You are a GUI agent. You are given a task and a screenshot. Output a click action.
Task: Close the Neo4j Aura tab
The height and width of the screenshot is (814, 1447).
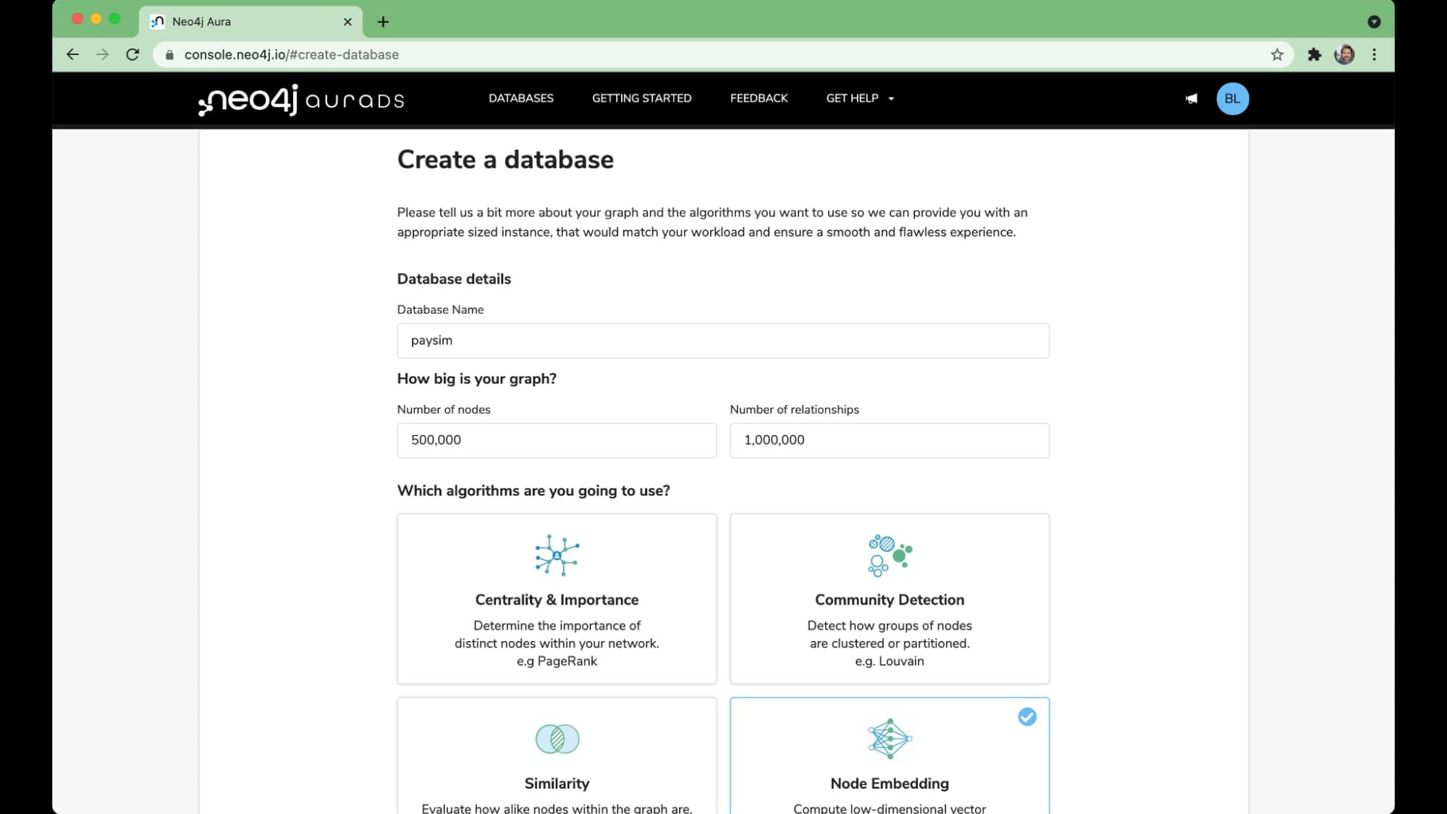(x=347, y=22)
